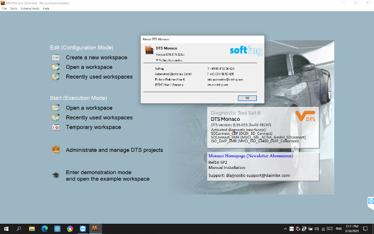
Task: Click Temporary workspace link
Action: point(93,127)
